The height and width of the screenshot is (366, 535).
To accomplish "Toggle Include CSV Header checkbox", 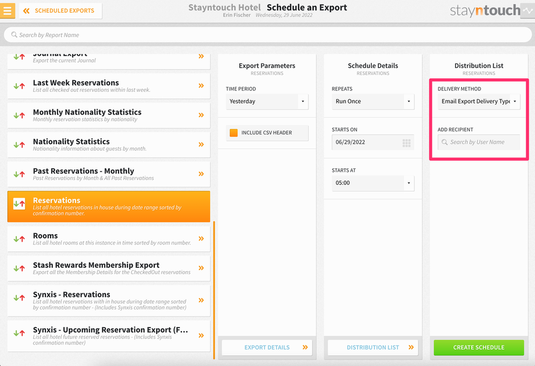I will tap(234, 132).
